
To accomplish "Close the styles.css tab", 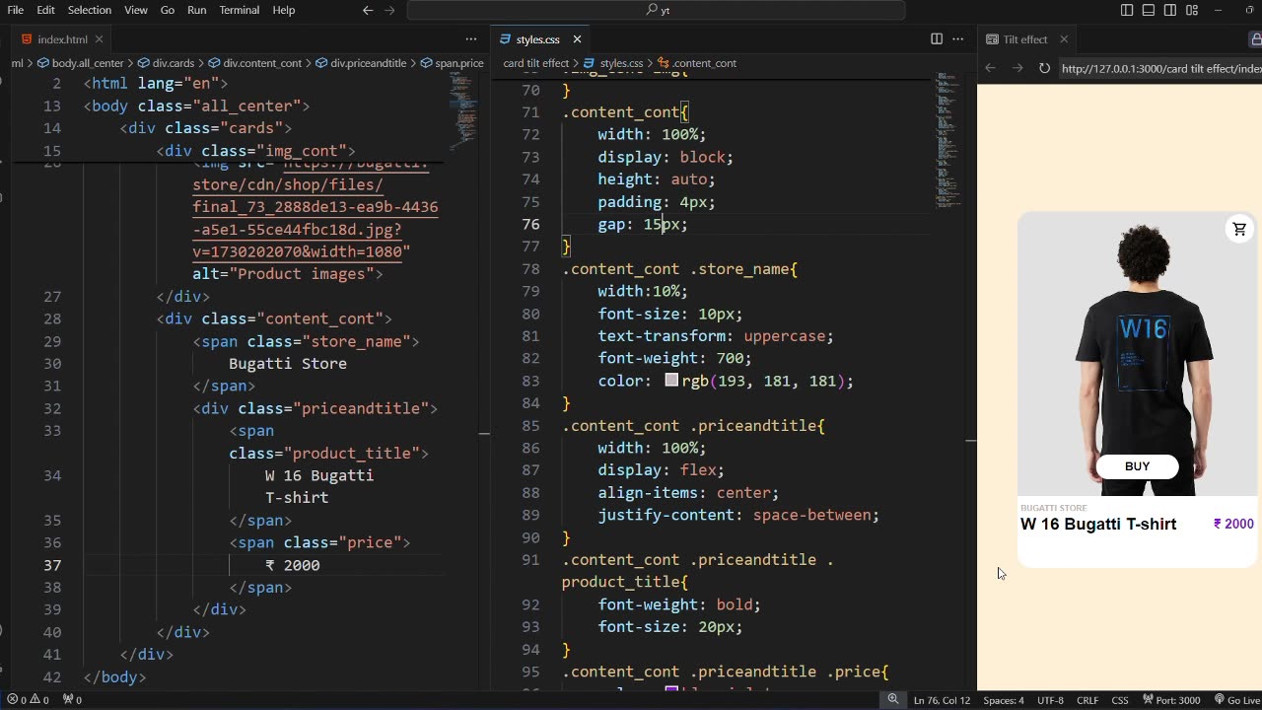I will coord(577,39).
